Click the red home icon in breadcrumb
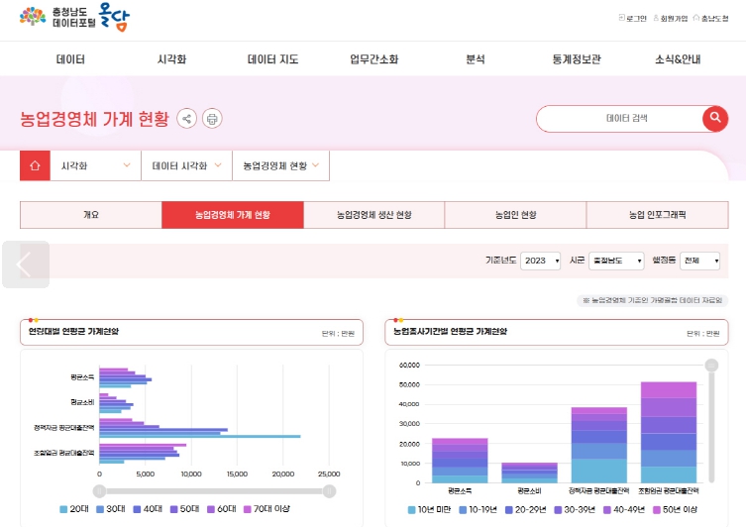Viewport: 746px width, 527px height. tap(35, 165)
